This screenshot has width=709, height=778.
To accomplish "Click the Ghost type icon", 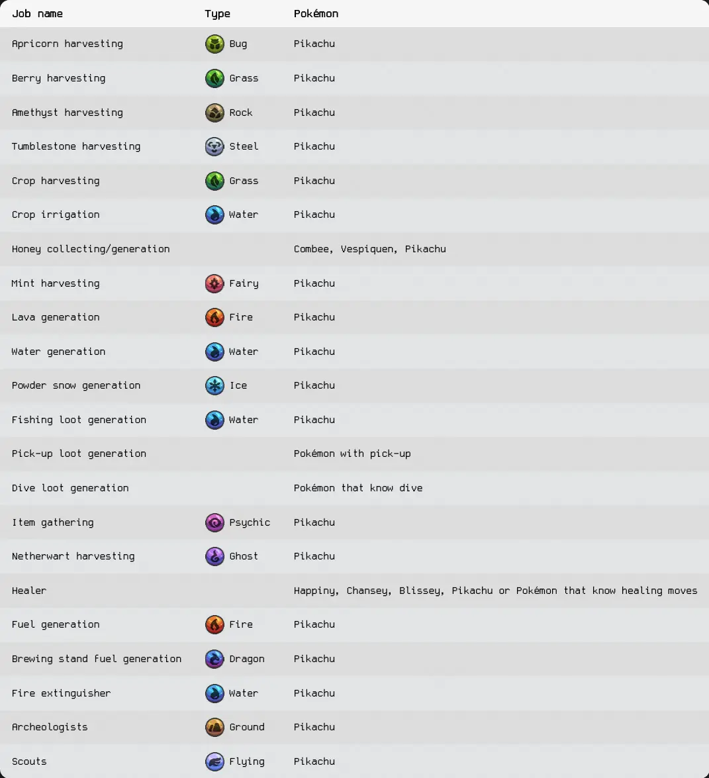I will [214, 556].
